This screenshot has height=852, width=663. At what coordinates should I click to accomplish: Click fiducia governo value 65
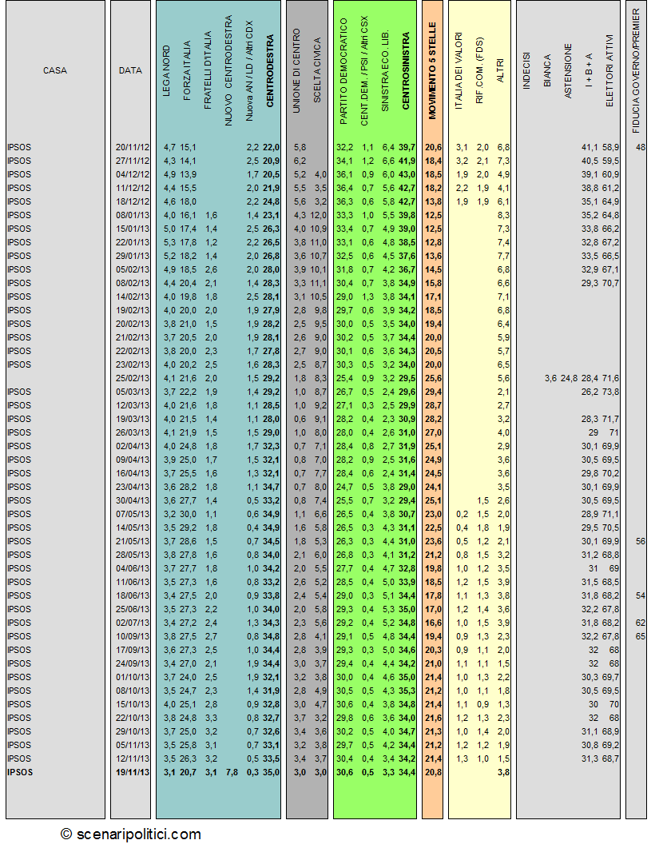(641, 636)
